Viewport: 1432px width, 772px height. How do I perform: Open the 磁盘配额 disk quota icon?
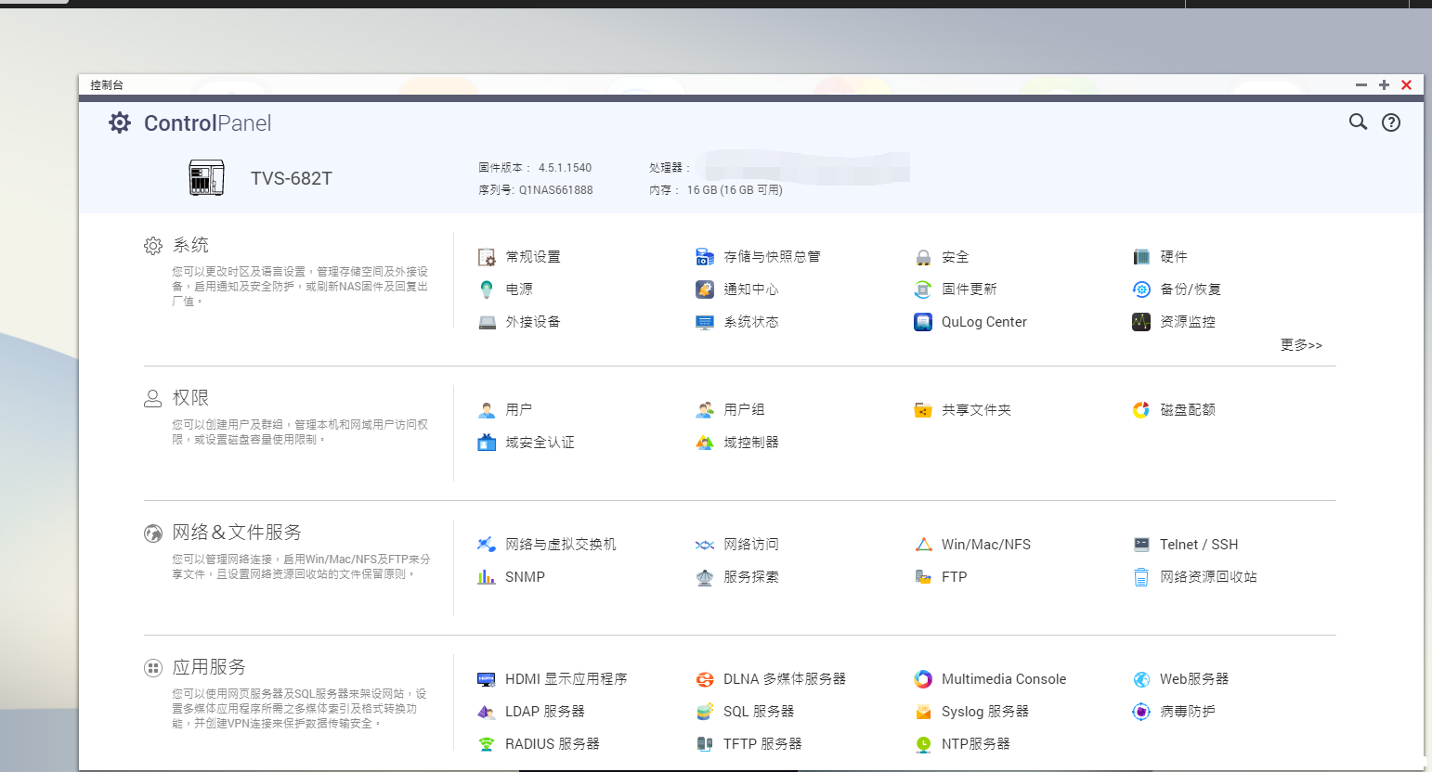1141,410
